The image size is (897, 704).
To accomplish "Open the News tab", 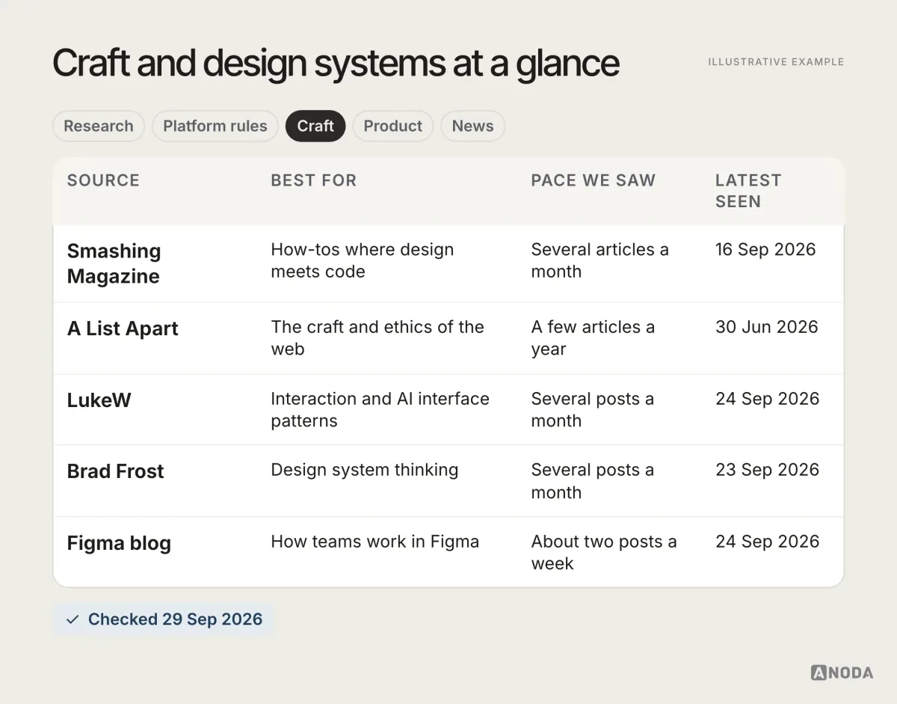I will [472, 126].
